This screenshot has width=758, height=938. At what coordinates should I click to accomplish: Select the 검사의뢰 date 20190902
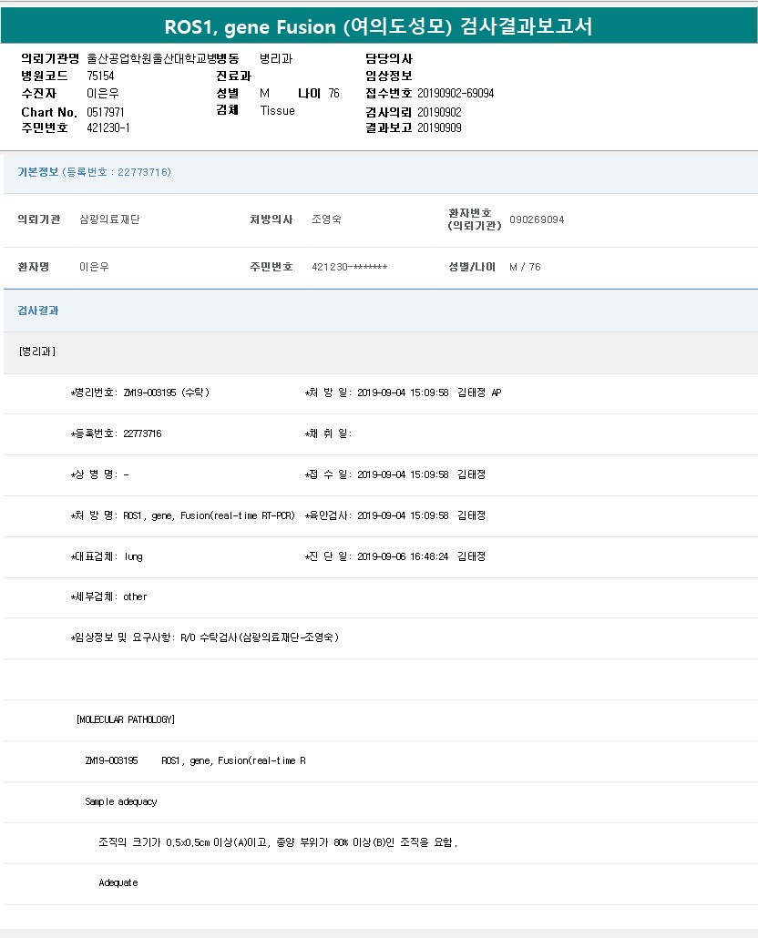click(x=439, y=112)
